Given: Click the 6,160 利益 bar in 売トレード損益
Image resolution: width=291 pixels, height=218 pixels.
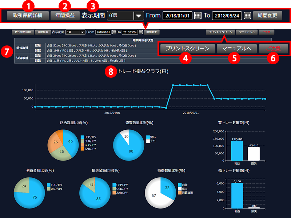Looking at the screenshot, I should [237, 195].
